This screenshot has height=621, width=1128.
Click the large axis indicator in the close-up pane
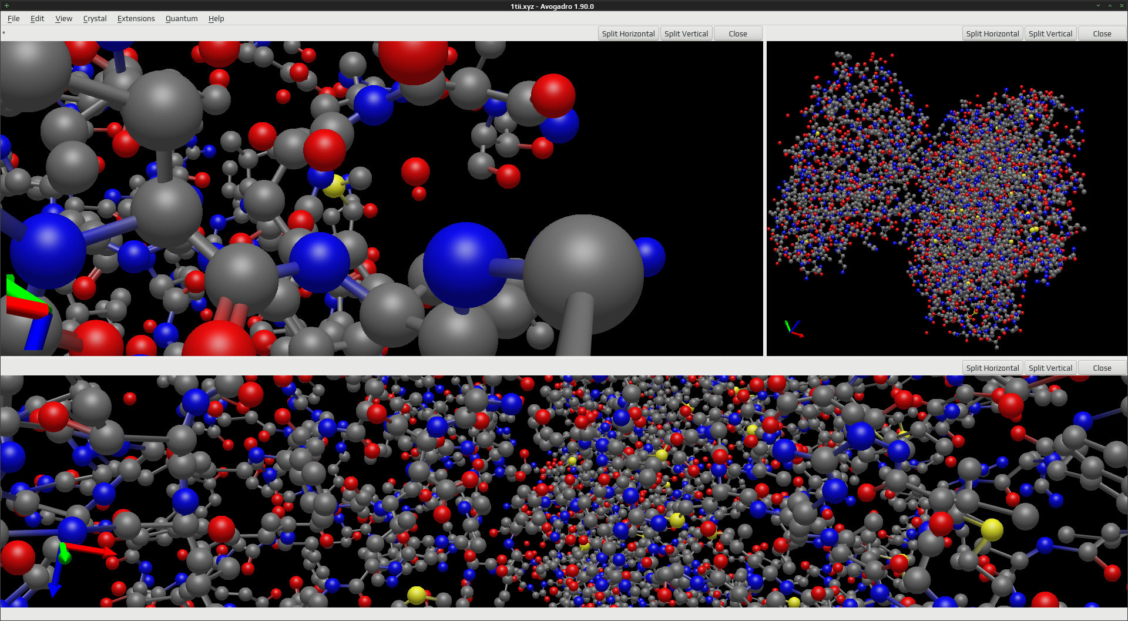click(28, 313)
